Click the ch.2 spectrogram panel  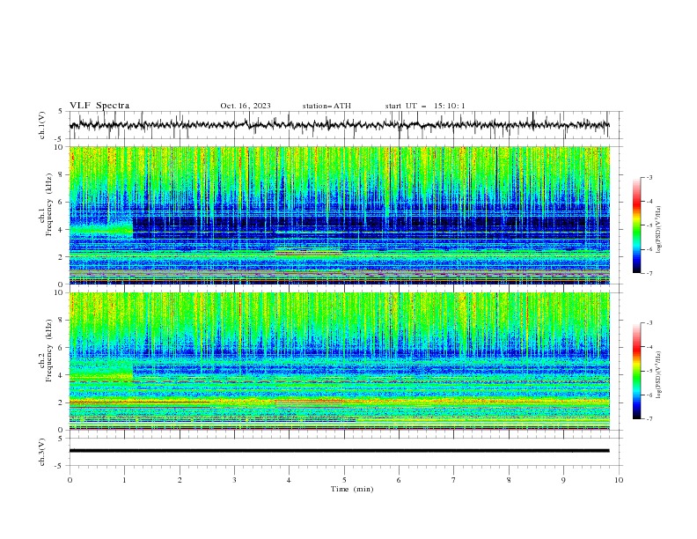[x=340, y=361]
